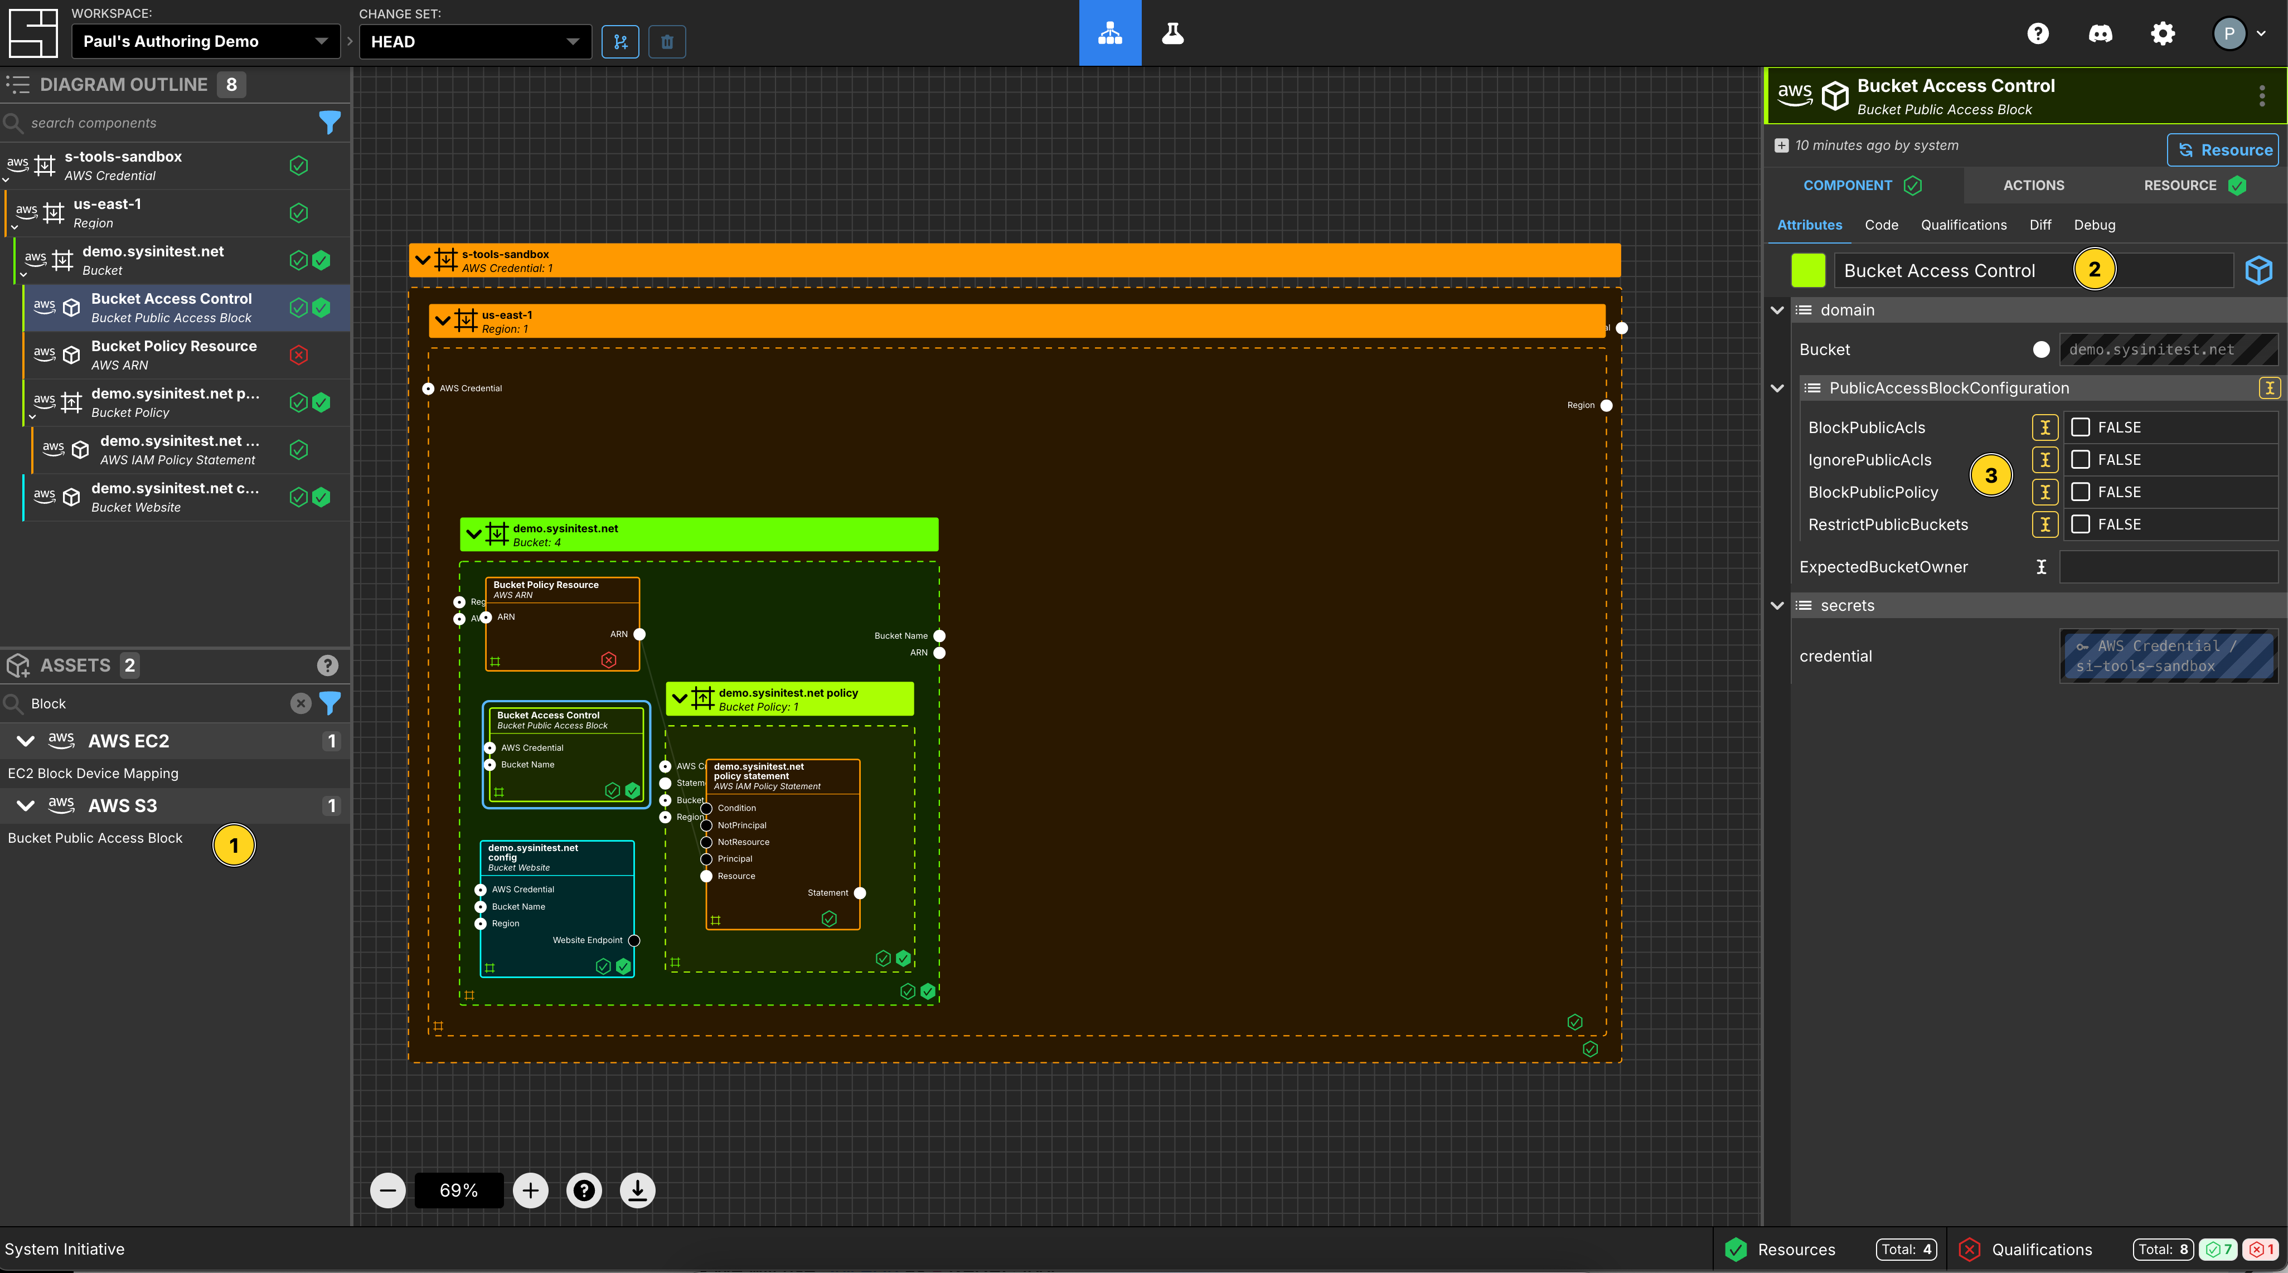Click the red failed qualification icon on Bucket Policy Resource

pos(299,355)
